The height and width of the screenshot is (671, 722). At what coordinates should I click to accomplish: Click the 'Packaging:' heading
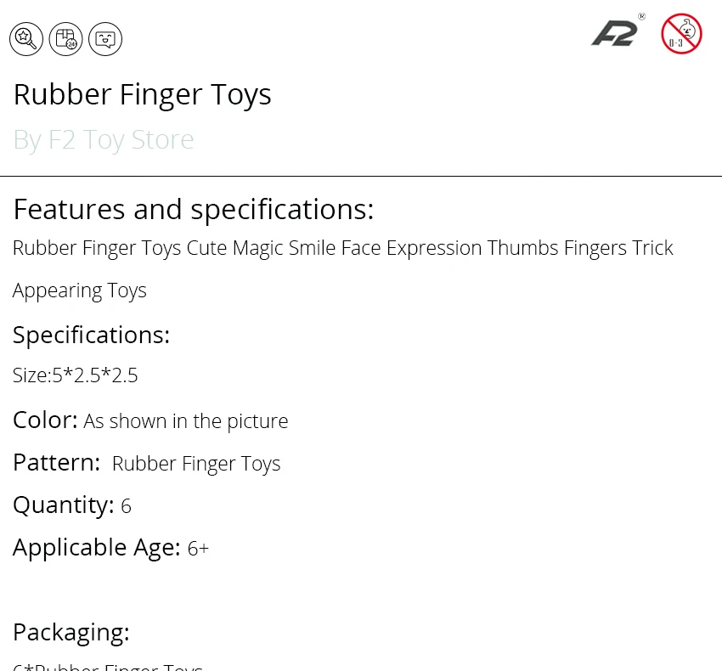(x=71, y=632)
